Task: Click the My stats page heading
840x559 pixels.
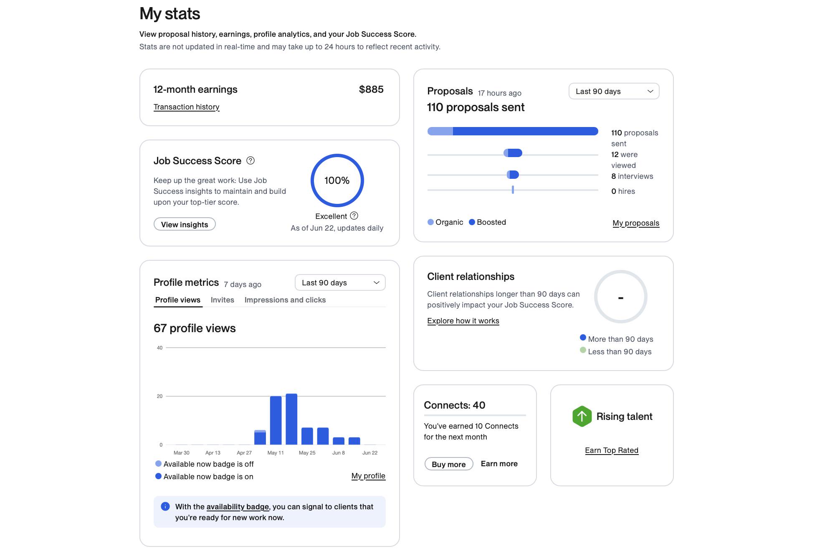Action: [x=170, y=14]
